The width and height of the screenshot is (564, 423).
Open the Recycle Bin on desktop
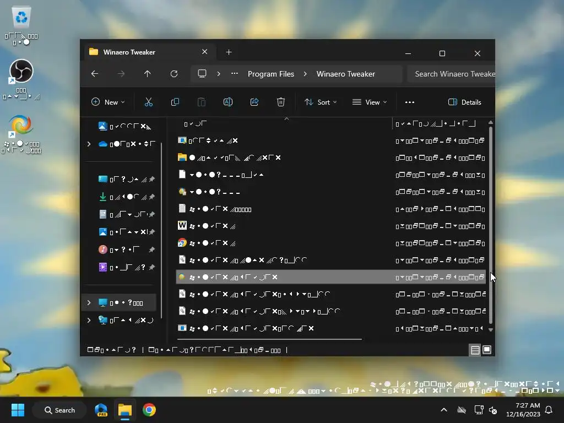[21, 25]
